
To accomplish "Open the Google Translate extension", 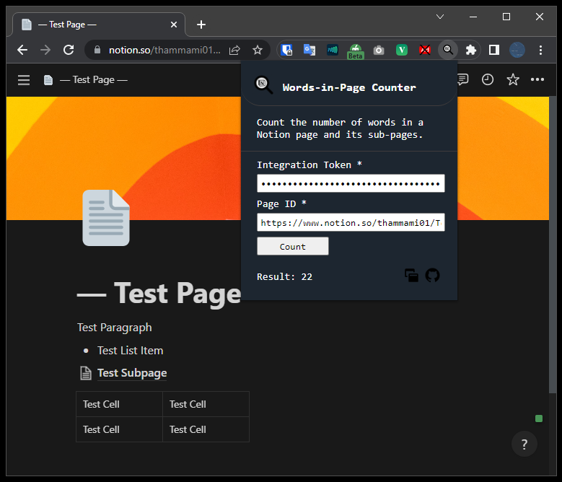I will [309, 50].
